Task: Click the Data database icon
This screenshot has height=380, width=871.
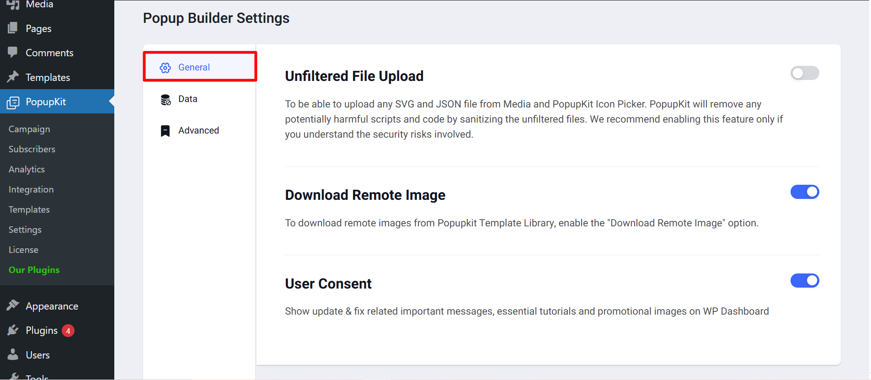Action: pyautogui.click(x=165, y=99)
